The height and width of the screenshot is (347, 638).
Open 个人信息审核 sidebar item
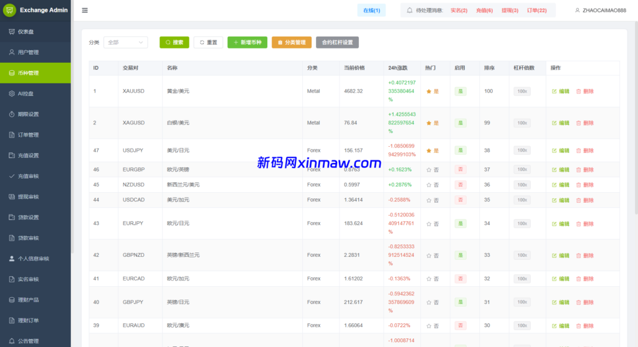click(36, 259)
